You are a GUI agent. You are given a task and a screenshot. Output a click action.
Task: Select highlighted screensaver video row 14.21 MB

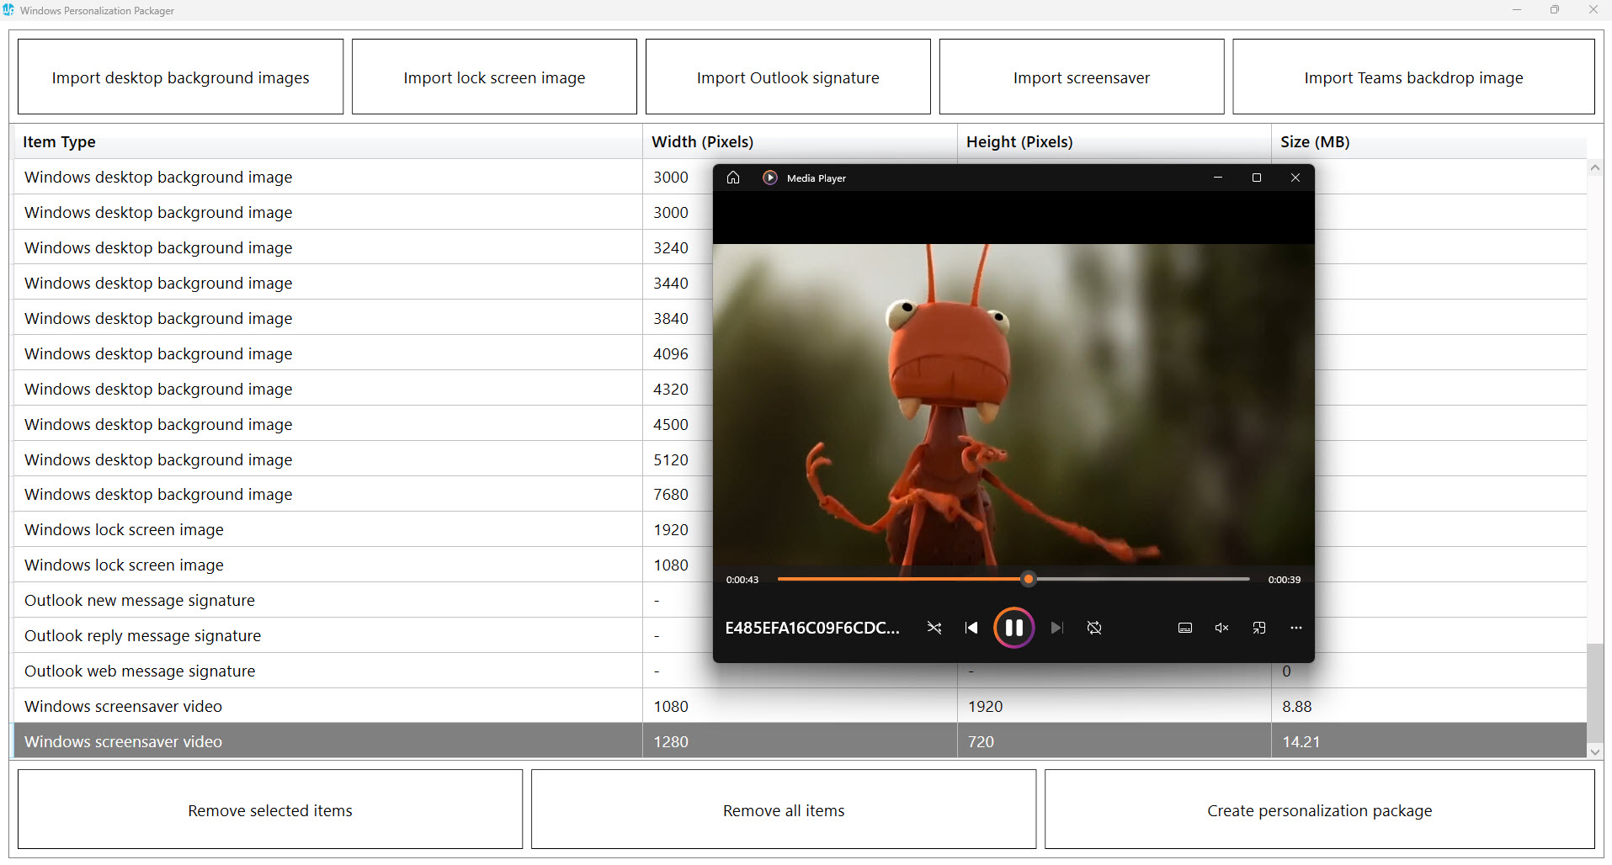tap(800, 741)
